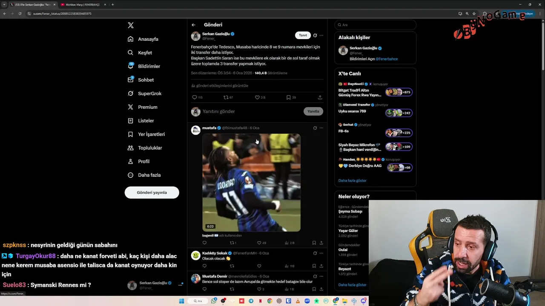545x306 pixels.
Task: Open more options on Serkan Gazioğlu's post
Action: (x=321, y=35)
